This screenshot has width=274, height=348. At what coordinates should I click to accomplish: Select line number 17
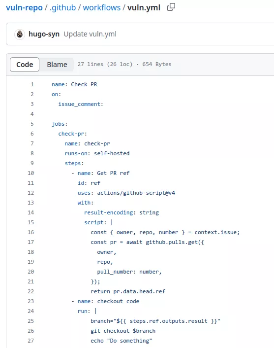coord(31,242)
